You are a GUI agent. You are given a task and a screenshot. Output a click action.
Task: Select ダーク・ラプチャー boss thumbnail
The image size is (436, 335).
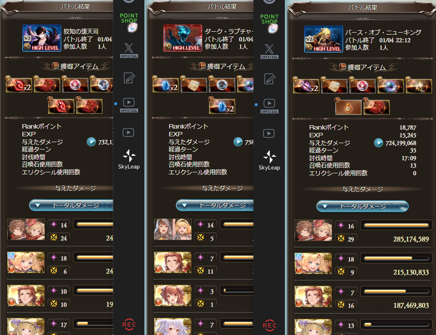(x=183, y=38)
